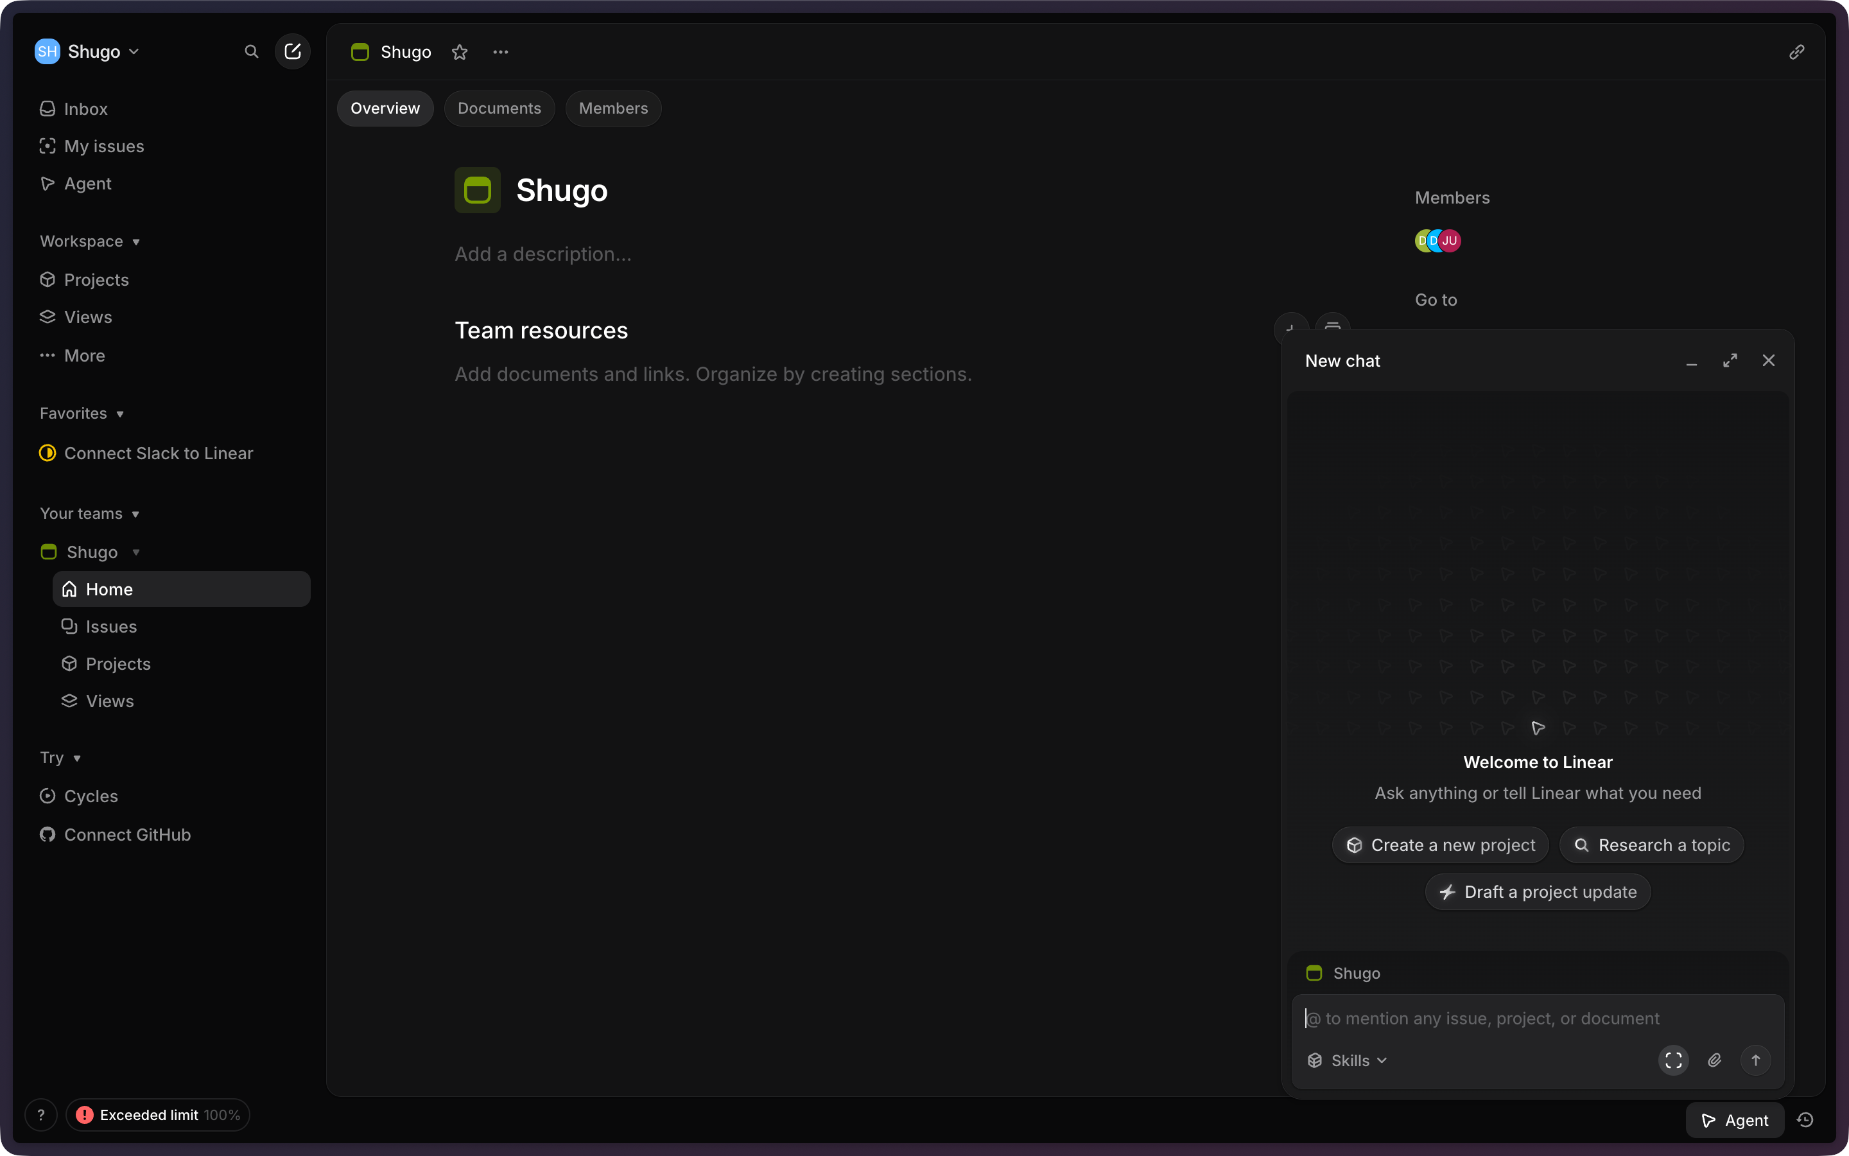Open Inbox in the sidebar

[x=174, y=109]
